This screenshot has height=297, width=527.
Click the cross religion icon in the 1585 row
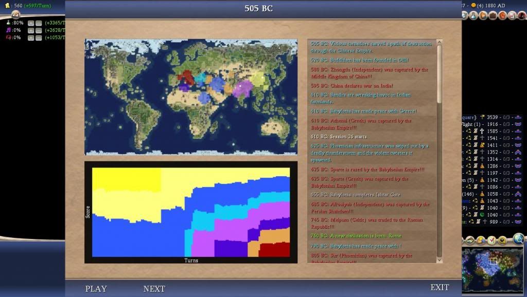[x=482, y=131]
